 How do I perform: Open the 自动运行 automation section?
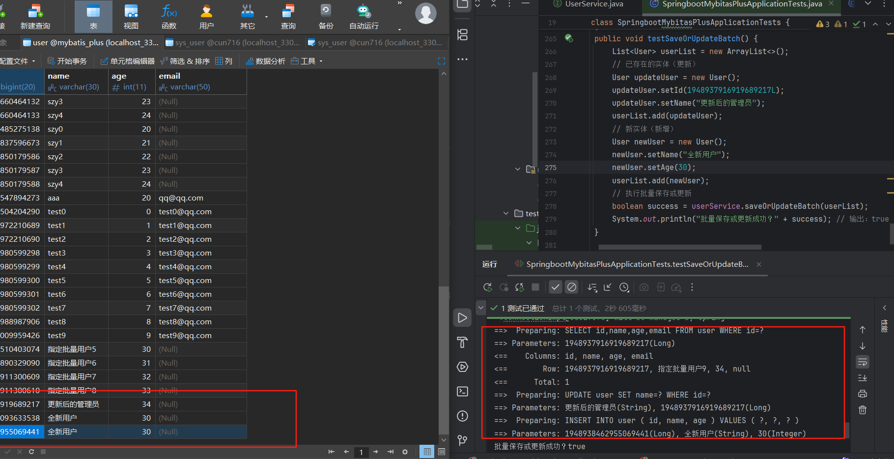point(363,17)
